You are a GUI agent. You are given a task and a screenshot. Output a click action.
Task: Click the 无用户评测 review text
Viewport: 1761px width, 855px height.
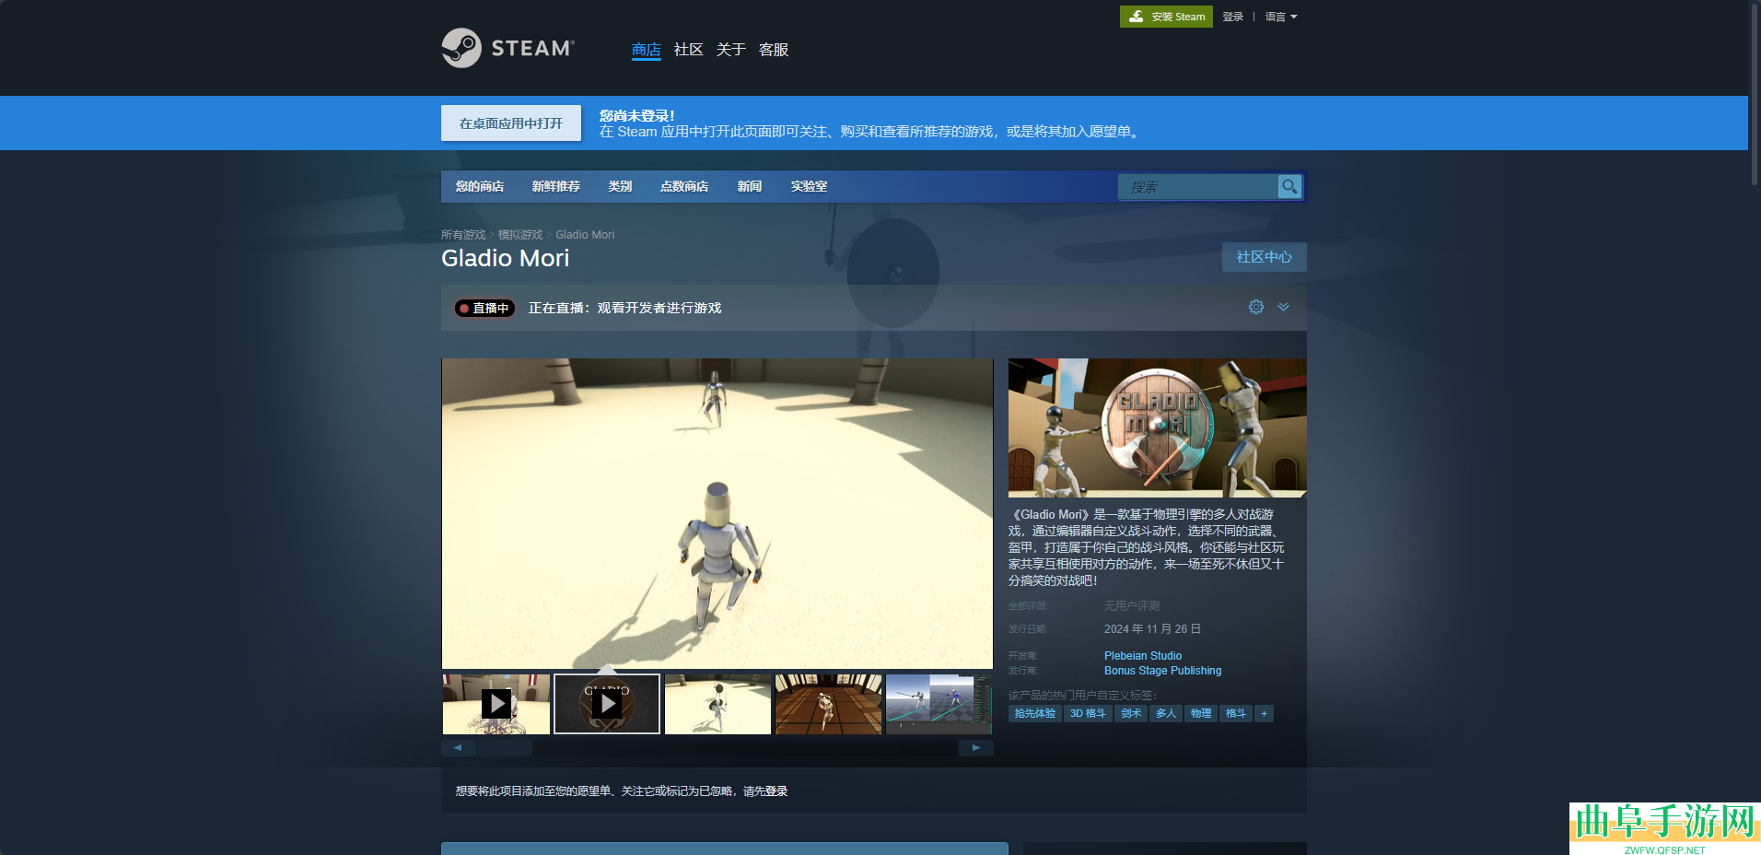click(1132, 606)
